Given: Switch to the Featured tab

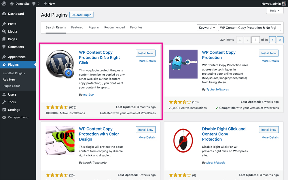Looking at the screenshot, I should [x=77, y=27].
